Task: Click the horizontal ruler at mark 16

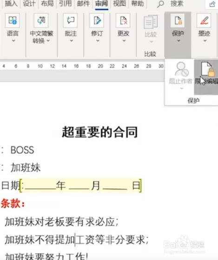Action: 76,66
